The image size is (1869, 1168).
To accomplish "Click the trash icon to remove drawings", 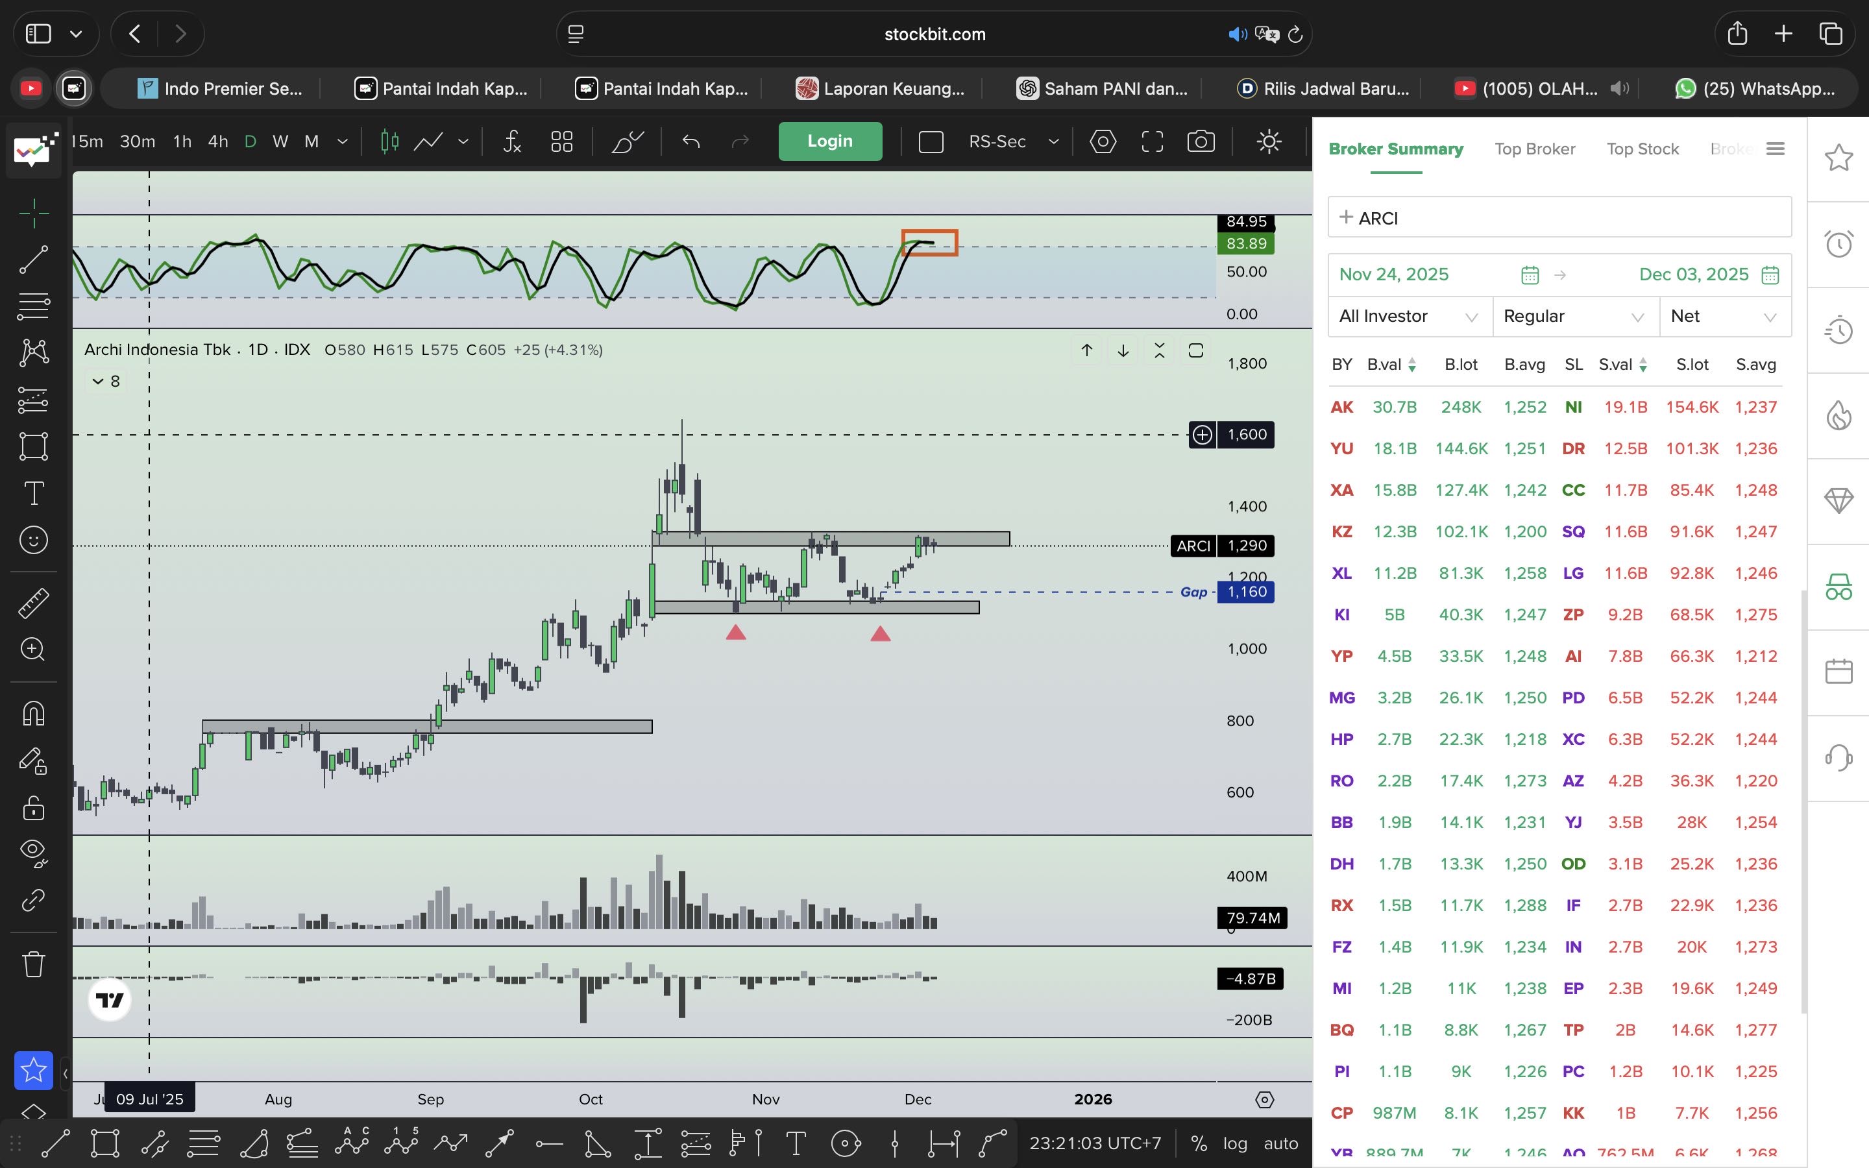I will click(x=33, y=964).
